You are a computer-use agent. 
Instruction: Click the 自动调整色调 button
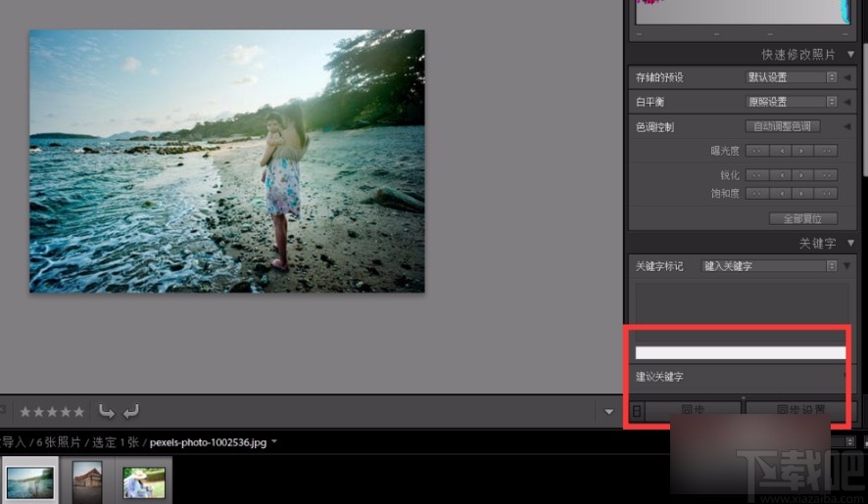click(x=783, y=126)
